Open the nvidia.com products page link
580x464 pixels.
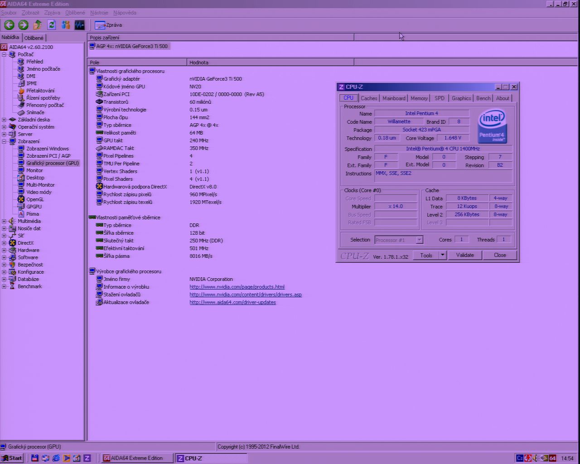pos(237,287)
